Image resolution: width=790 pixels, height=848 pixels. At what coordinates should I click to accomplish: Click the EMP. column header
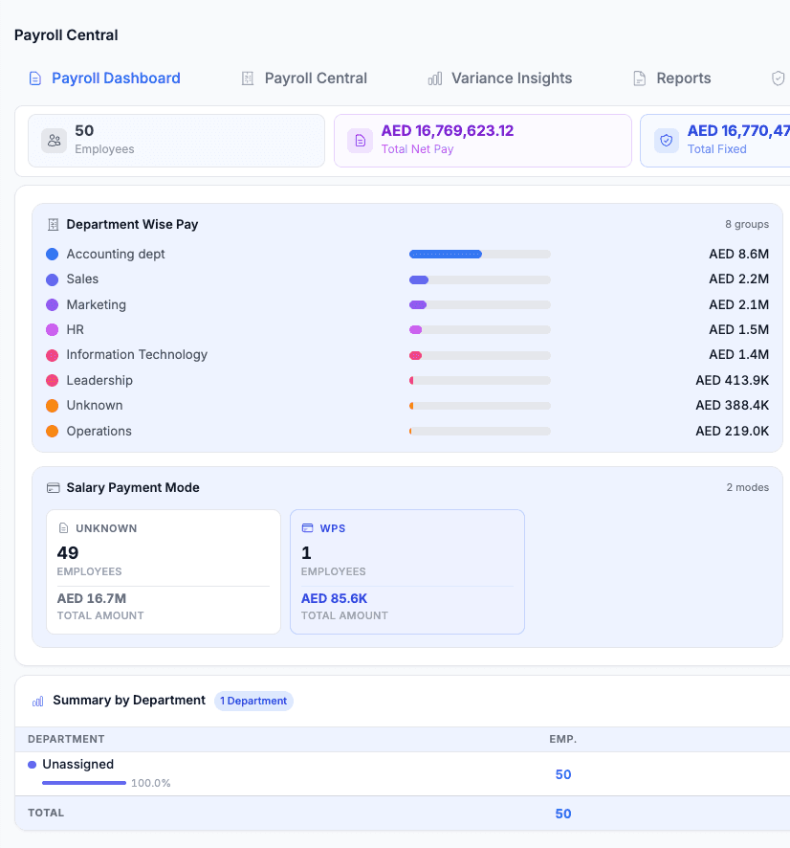pos(563,739)
